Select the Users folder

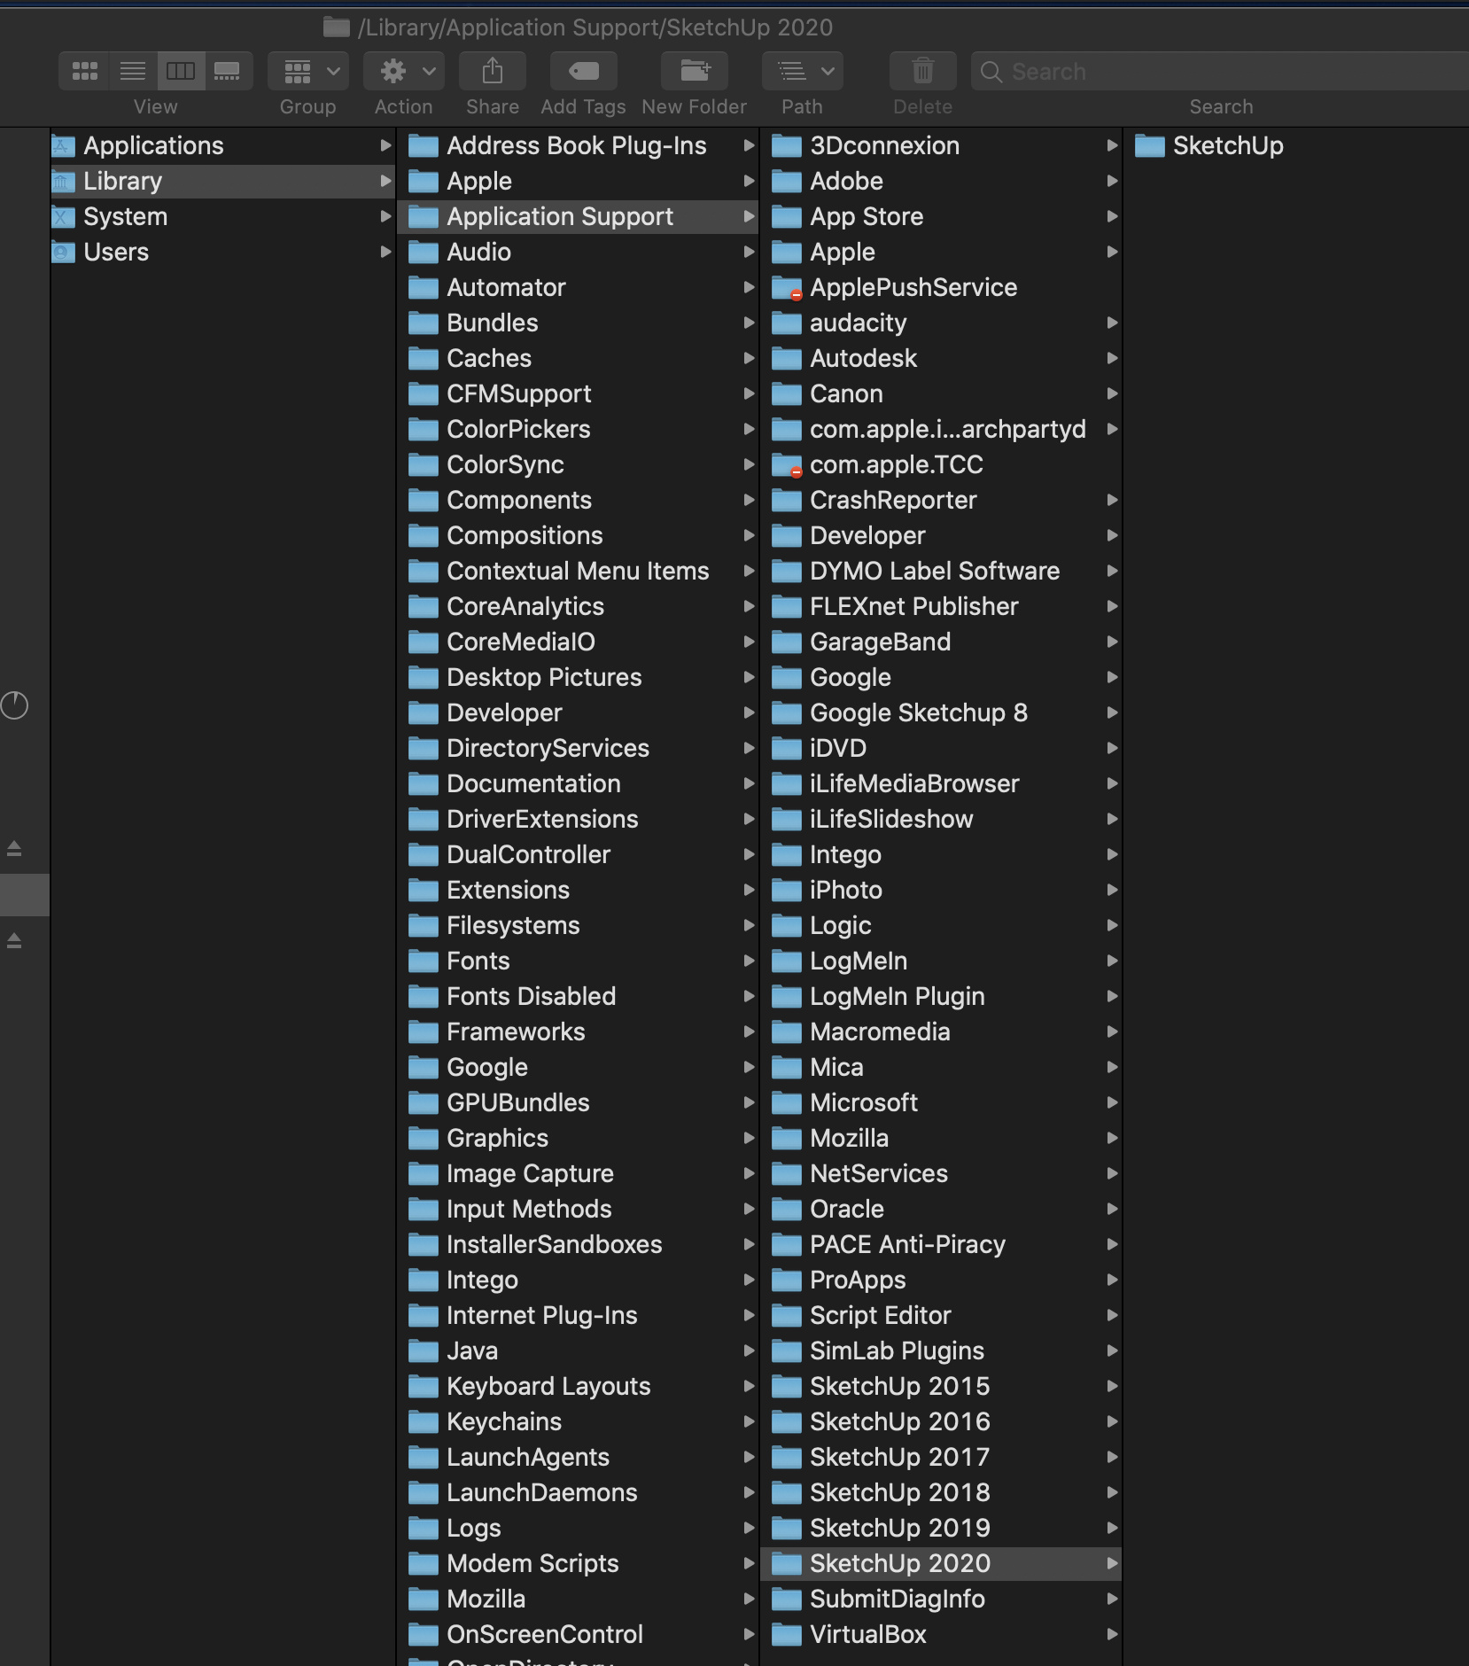click(x=222, y=252)
